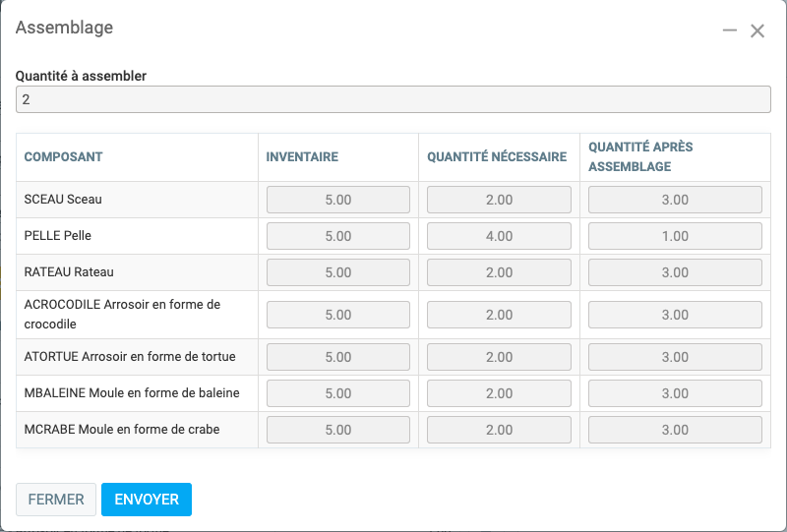Select MCRABE quantité nécessaire field

[499, 430]
